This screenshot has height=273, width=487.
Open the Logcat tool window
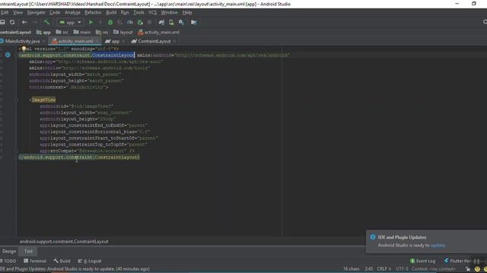coord(90,261)
